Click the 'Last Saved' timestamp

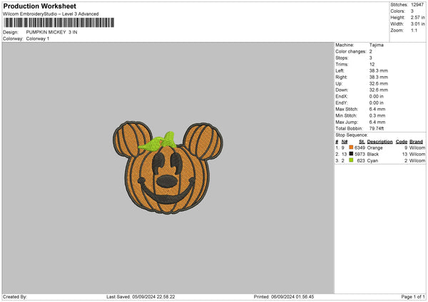click(141, 297)
